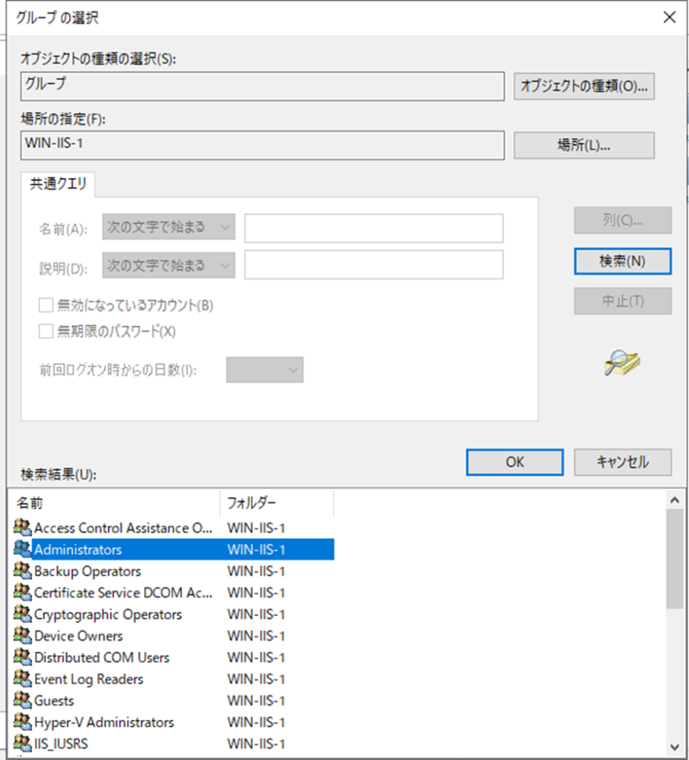Click the IIS_IUSRS group icon
Screen dimensions: 689x760
[22, 744]
